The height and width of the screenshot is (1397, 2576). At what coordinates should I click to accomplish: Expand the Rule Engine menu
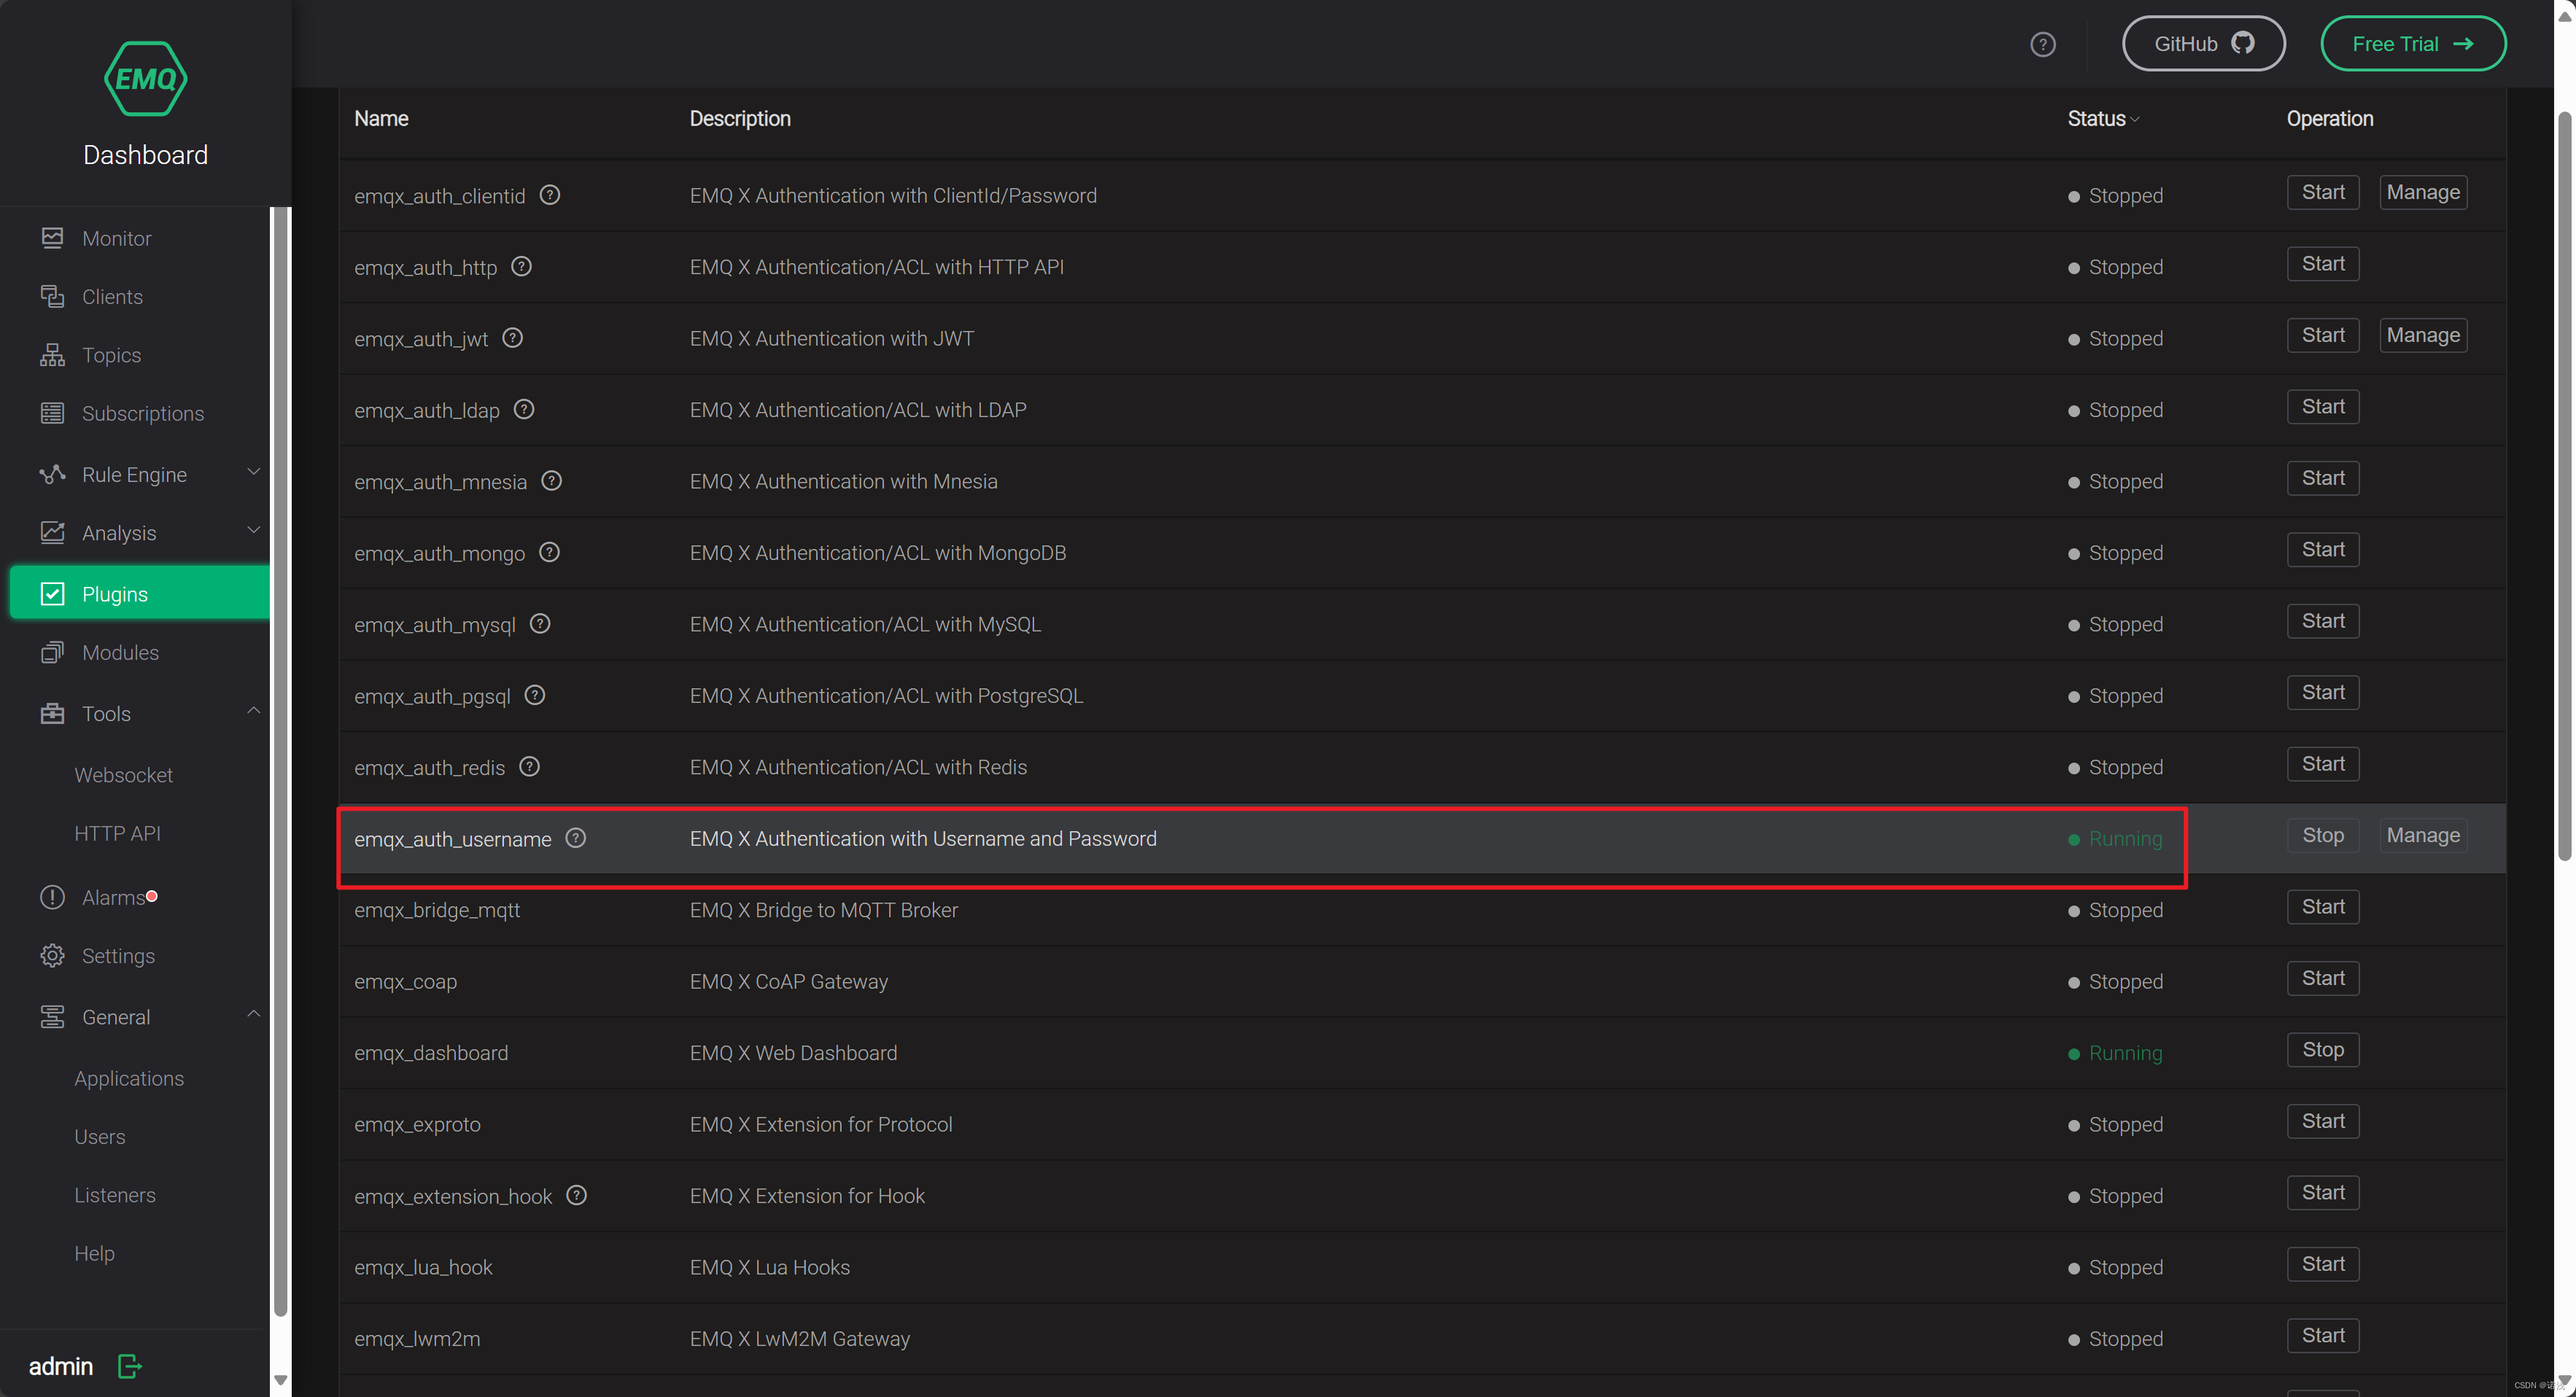(x=134, y=474)
